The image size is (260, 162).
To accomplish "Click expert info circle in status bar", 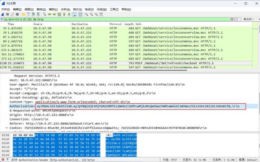I will tap(3, 160).
